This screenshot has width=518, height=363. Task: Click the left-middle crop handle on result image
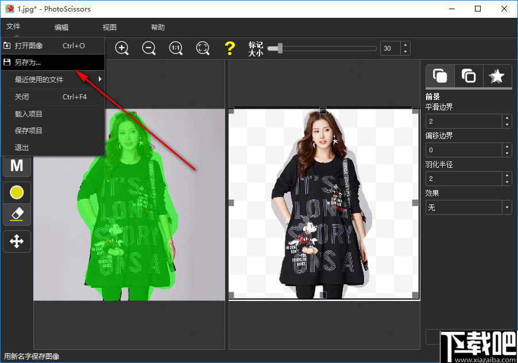[231, 203]
